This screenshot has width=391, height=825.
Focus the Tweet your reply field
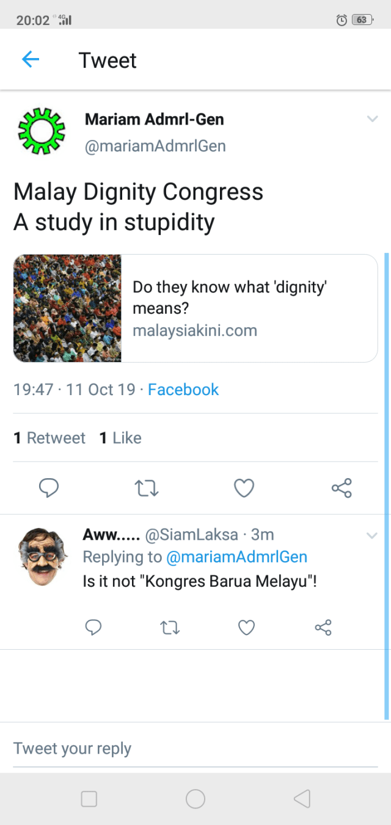pyautogui.click(x=195, y=749)
